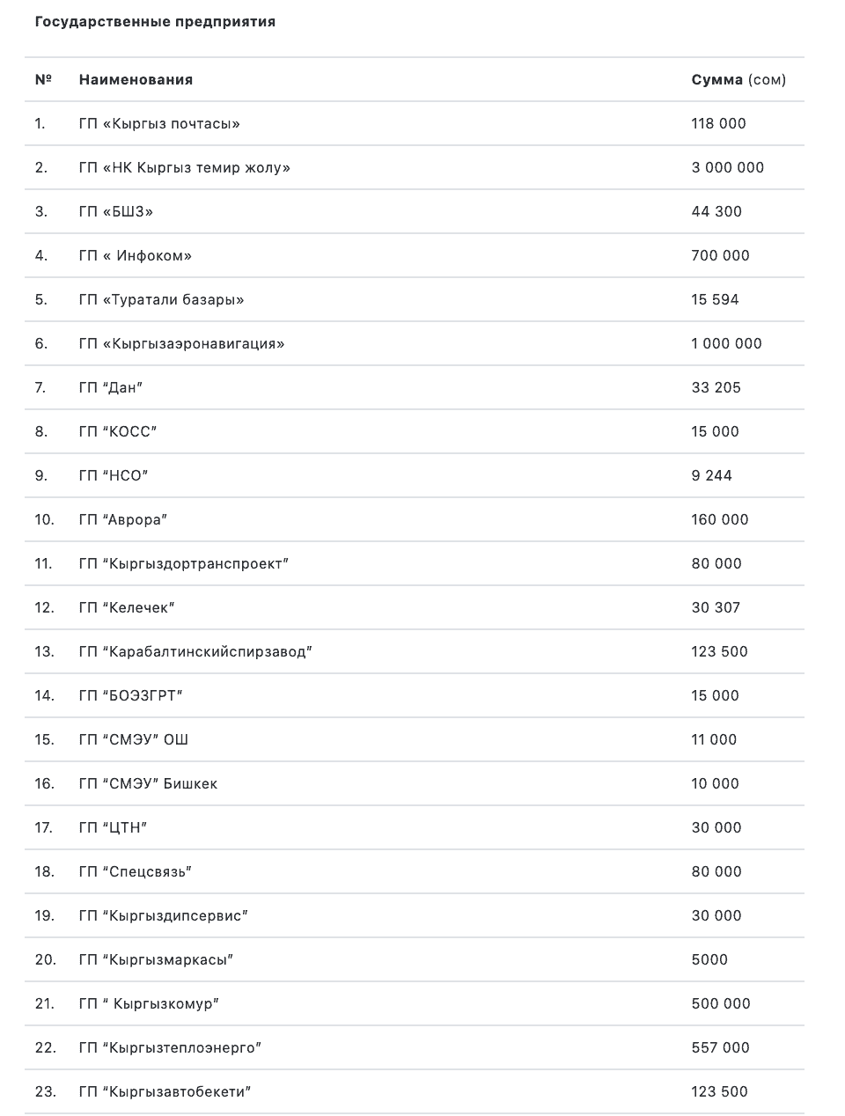Click ГП «Кыргызаэронавигация» in the table

click(181, 344)
